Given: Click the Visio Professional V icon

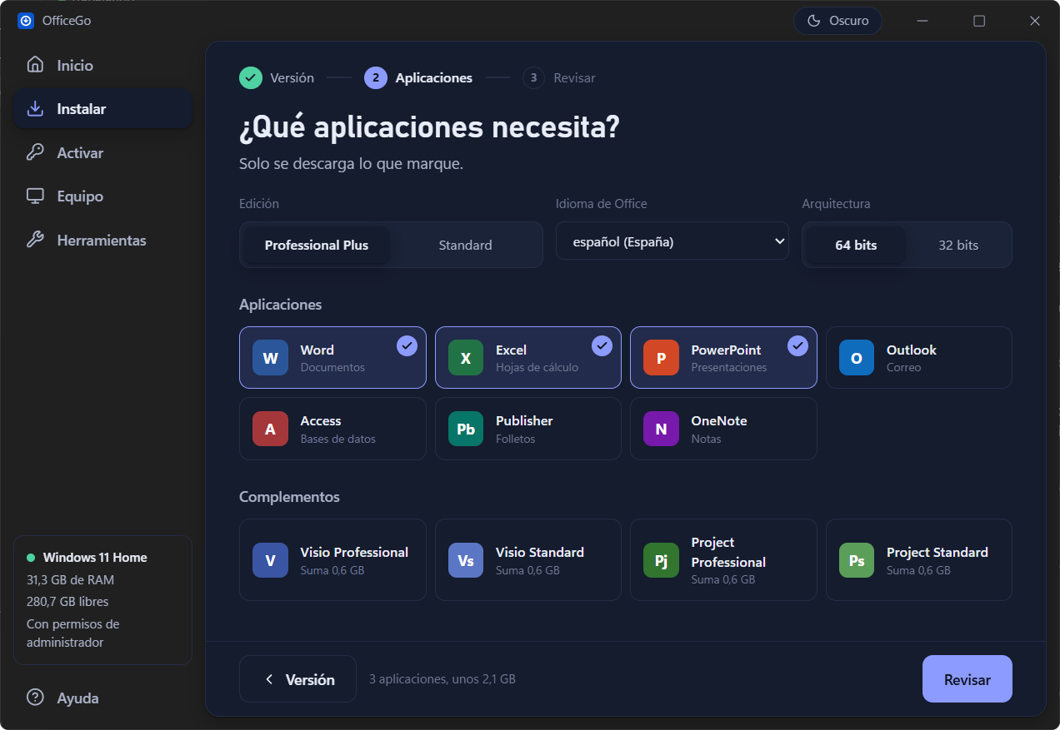Looking at the screenshot, I should tap(270, 560).
